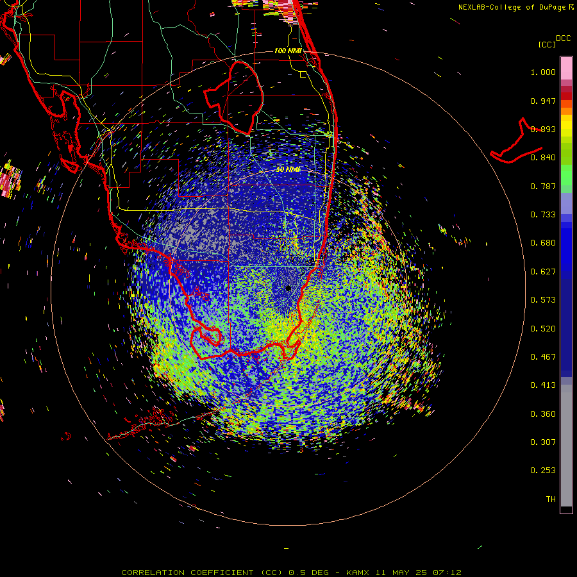The width and height of the screenshot is (577, 577).
Task: Select the 0.307 value on the color scale
Action: pos(543,442)
